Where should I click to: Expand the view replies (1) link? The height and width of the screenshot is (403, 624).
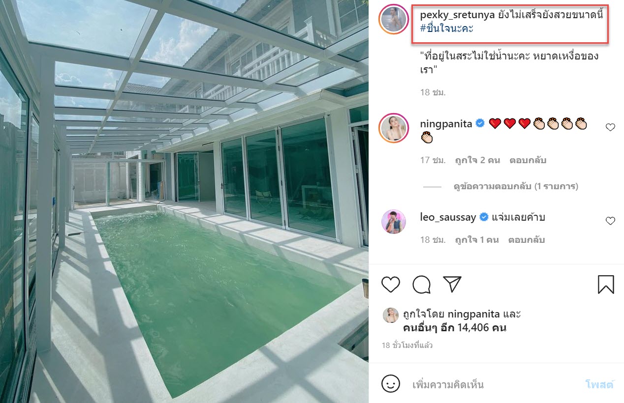[516, 186]
